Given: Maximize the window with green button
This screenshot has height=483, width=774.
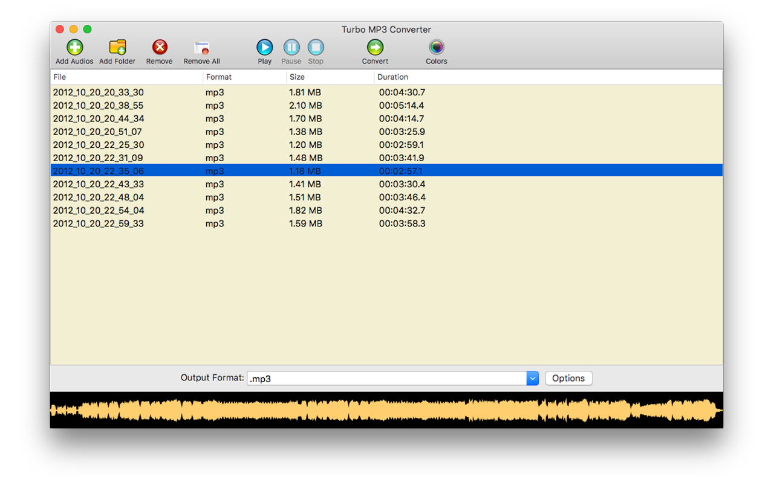Looking at the screenshot, I should pos(88,30).
